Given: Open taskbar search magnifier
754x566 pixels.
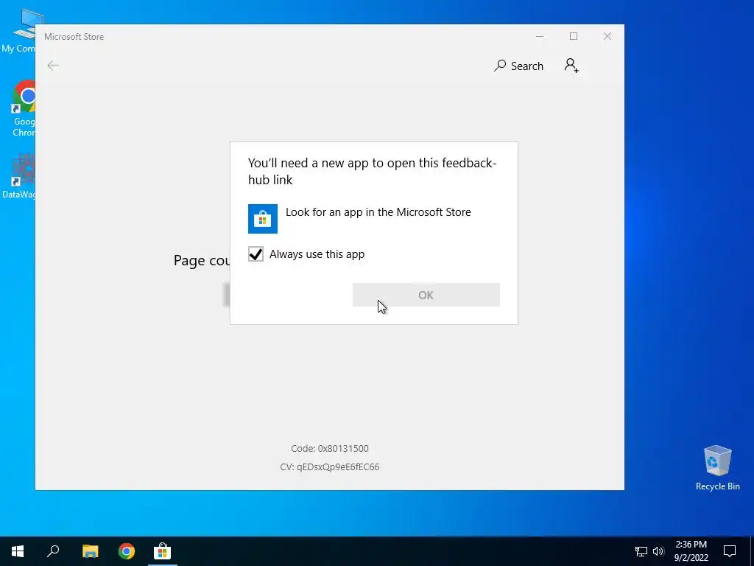Looking at the screenshot, I should (53, 551).
